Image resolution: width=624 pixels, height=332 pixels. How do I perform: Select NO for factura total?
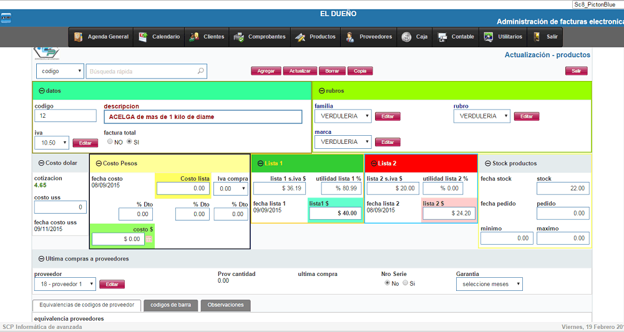click(x=110, y=142)
